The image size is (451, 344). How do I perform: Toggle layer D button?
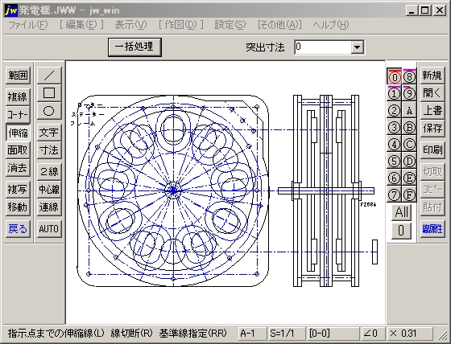coord(409,162)
